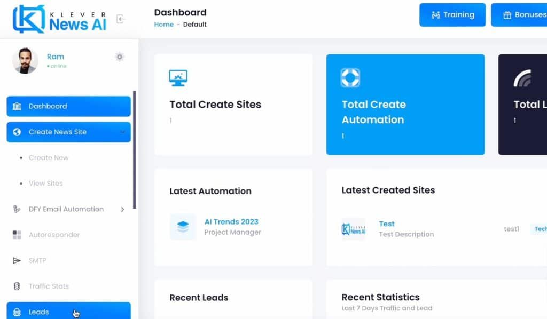Image resolution: width=547 pixels, height=319 pixels.
Task: Select the Leads icon in the sidebar
Action: [x=16, y=312]
